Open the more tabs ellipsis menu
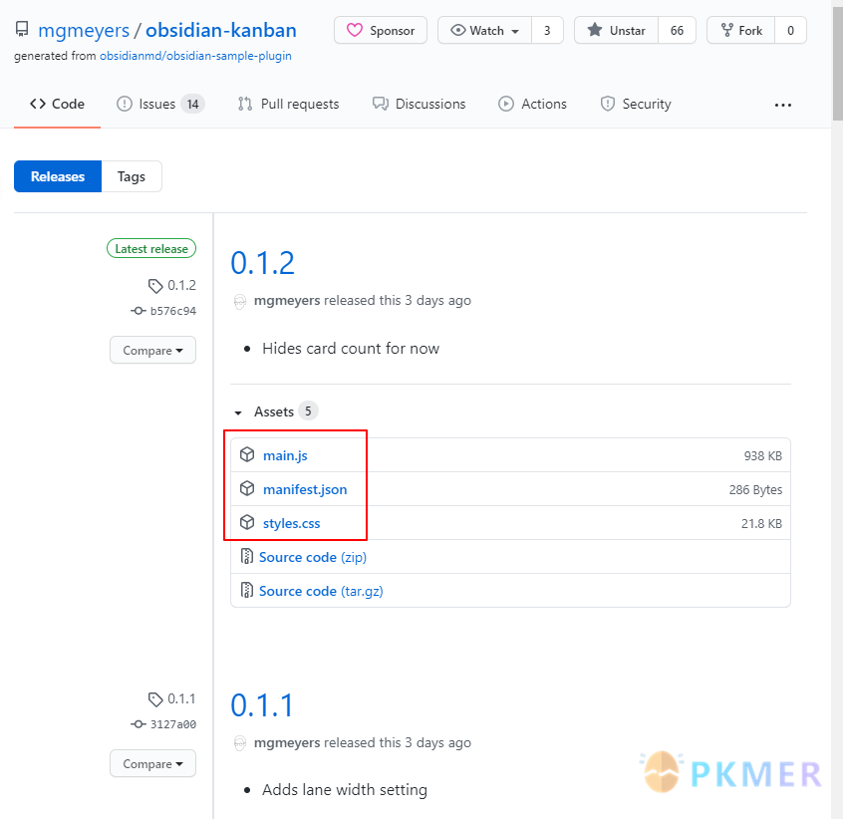This screenshot has height=819, width=843. click(x=783, y=105)
